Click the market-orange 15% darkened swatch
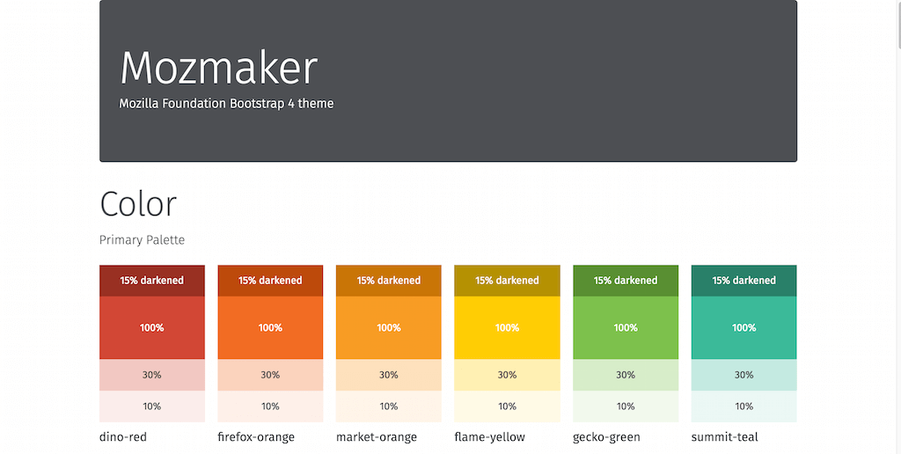The image size is (901, 454). coord(388,281)
